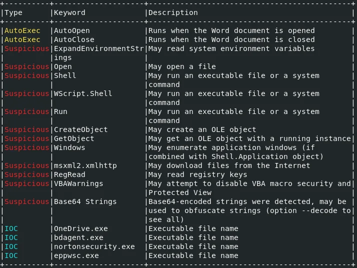Image resolution: width=357 pixels, height=268 pixels.
Task: Click the Windows keyword entry
Action: click(x=69, y=148)
